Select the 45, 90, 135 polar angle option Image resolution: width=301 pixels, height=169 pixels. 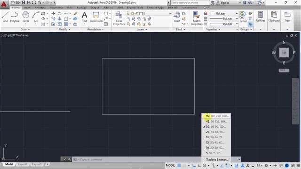click(x=216, y=122)
